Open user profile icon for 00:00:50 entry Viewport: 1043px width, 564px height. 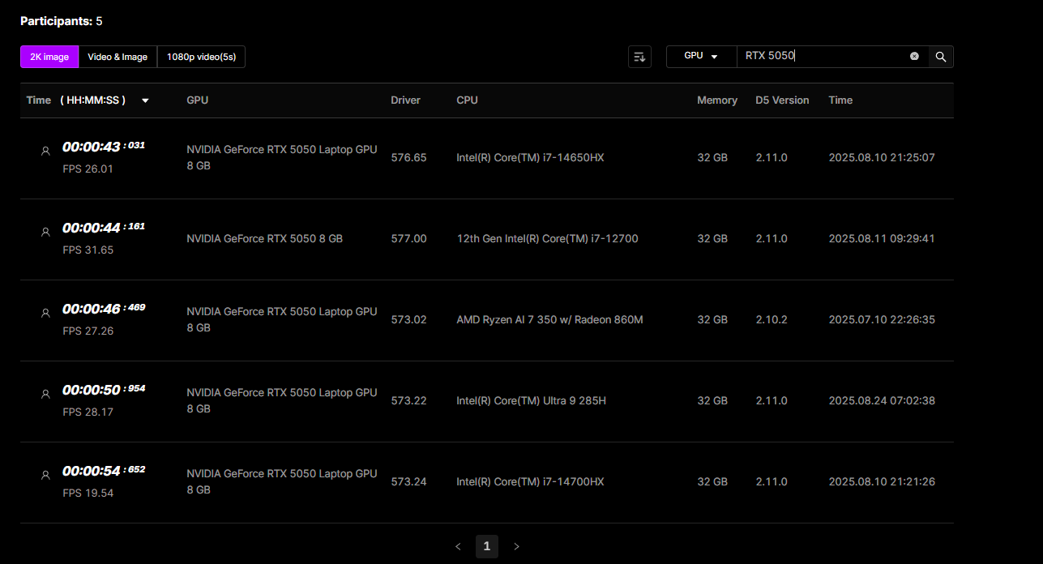click(45, 394)
